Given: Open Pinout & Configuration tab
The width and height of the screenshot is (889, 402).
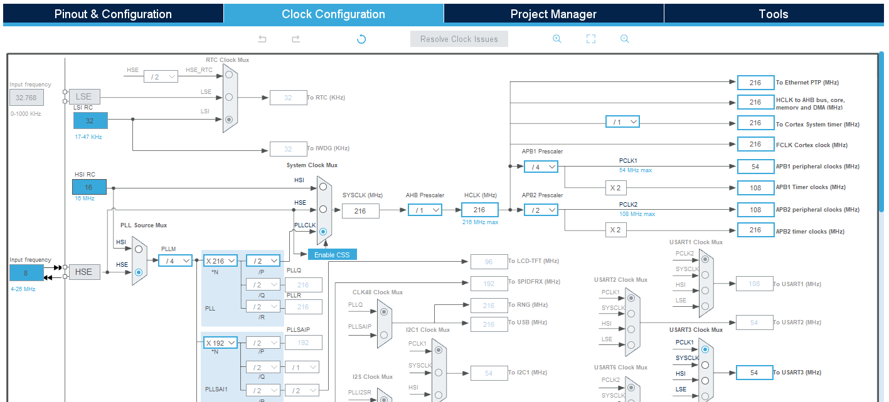Looking at the screenshot, I should 113,14.
